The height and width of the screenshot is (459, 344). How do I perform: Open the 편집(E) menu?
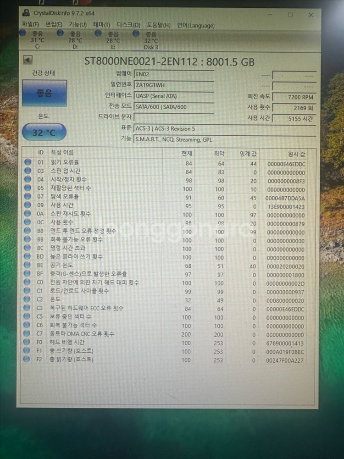click(54, 25)
